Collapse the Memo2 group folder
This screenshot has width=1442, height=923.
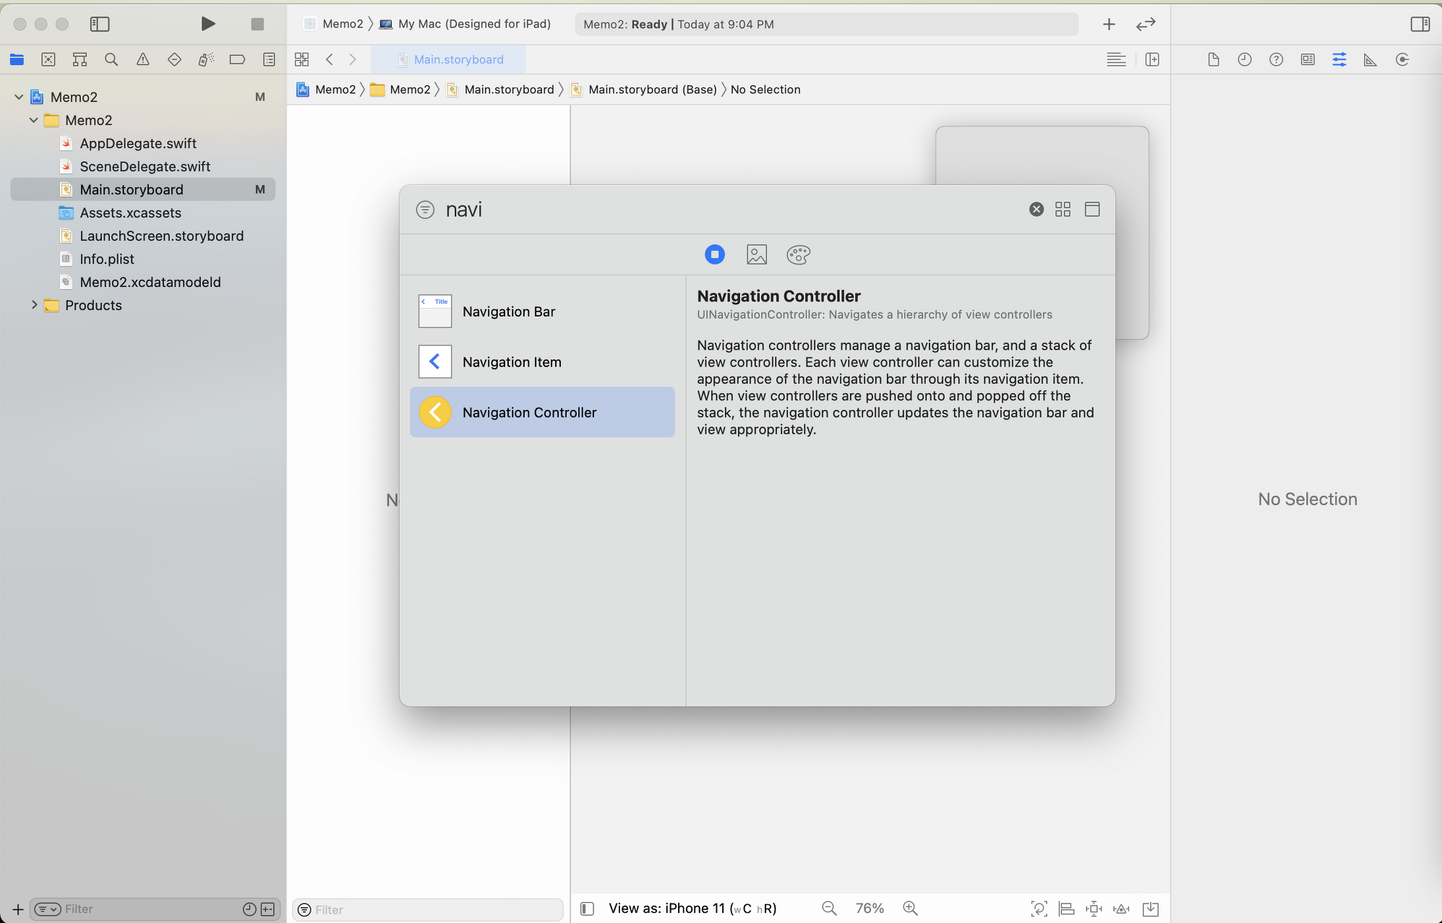point(33,120)
